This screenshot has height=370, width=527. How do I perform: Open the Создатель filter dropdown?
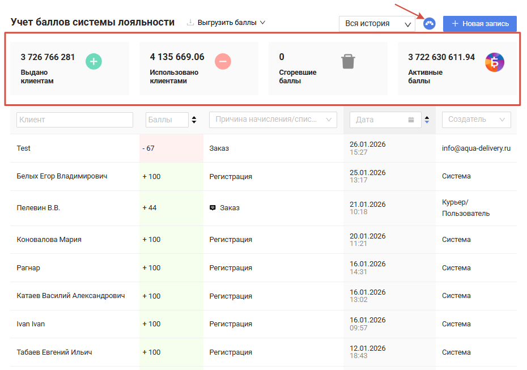[476, 120]
